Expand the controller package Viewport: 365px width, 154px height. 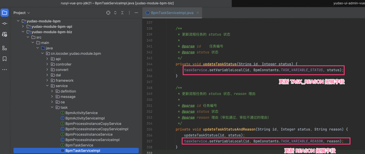tap(47, 64)
